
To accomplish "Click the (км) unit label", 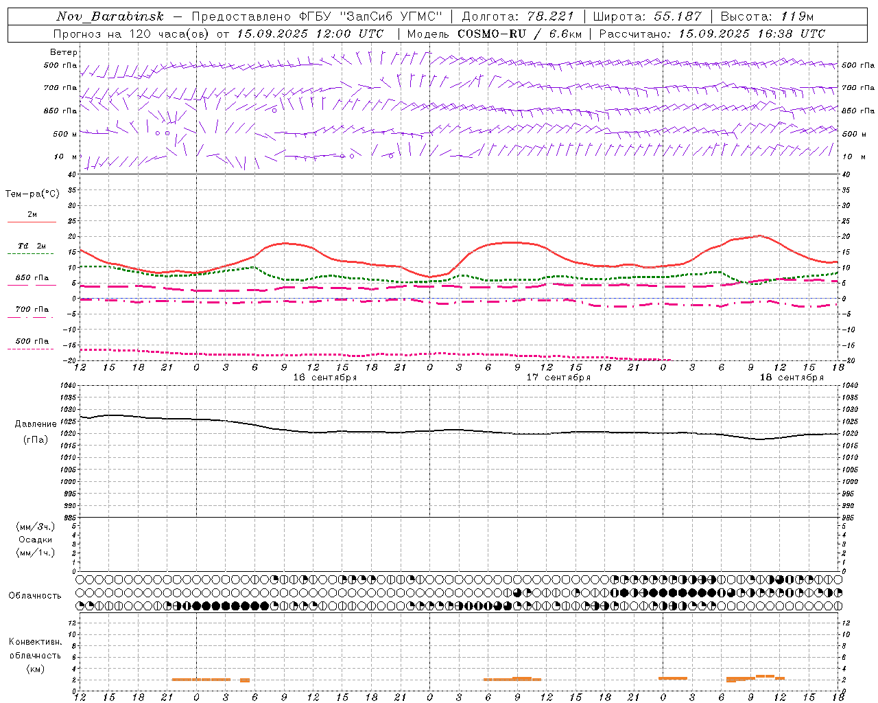I will [35, 669].
